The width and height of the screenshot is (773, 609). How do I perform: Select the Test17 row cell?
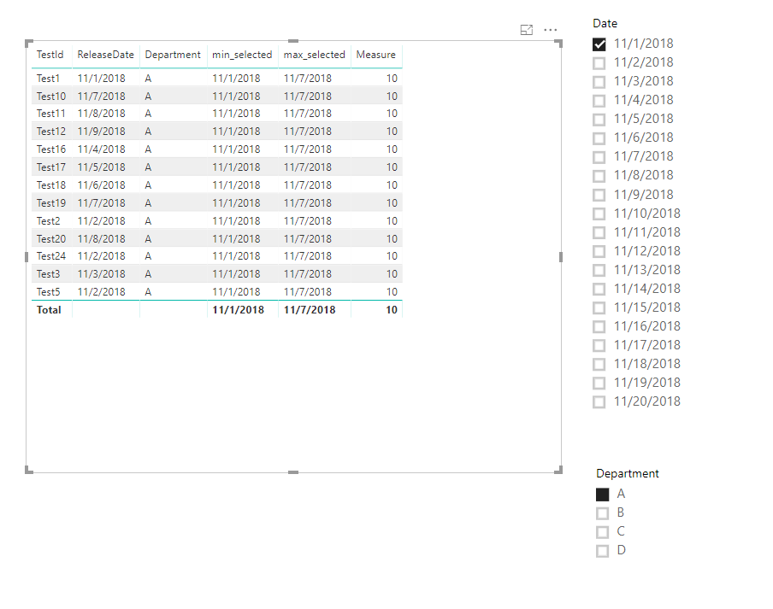pos(50,167)
